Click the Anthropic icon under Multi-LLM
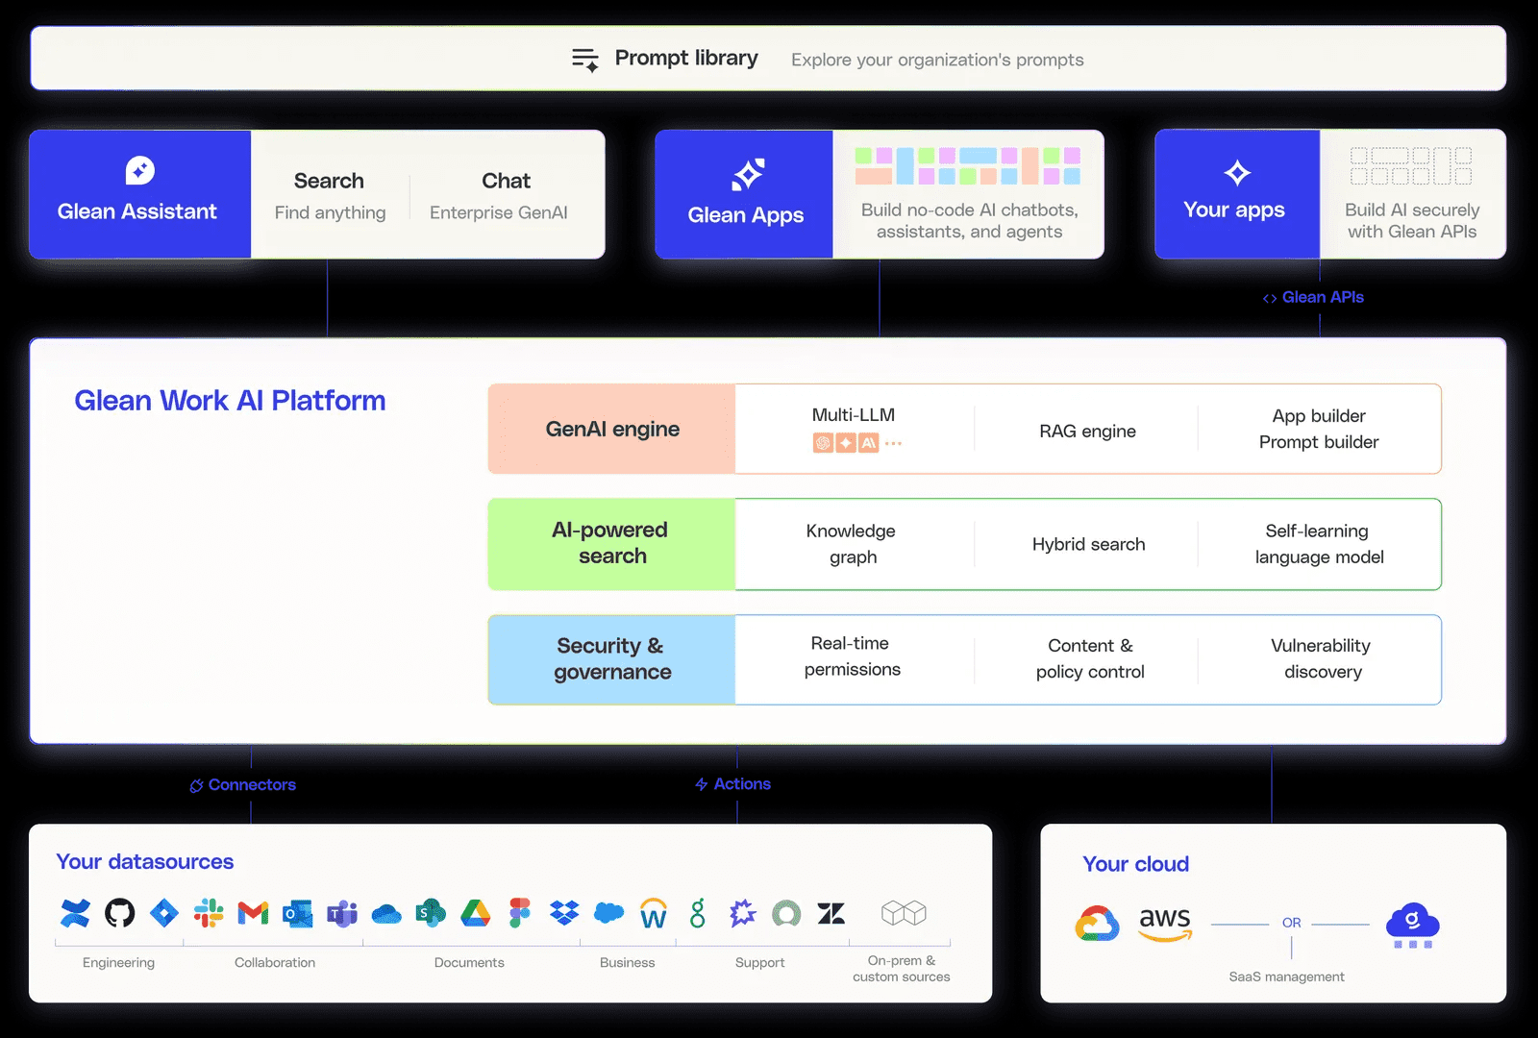1538x1038 pixels. pos(869,443)
